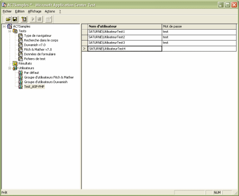
Task: Open the Actions menu
Action: point(50,11)
